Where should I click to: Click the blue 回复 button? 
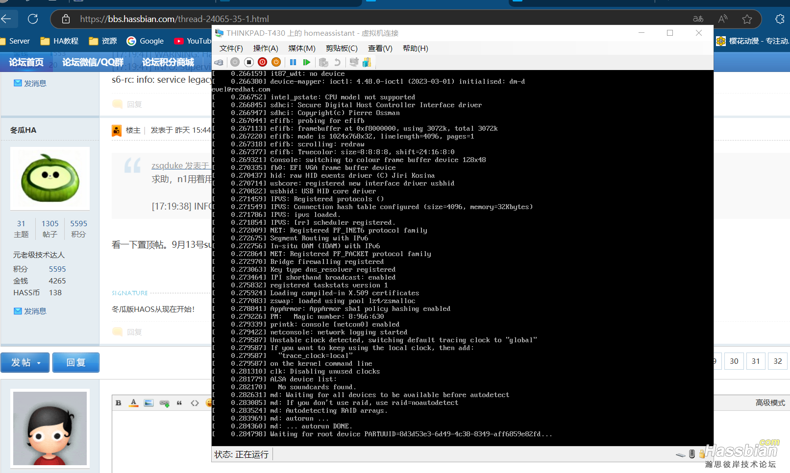(x=76, y=362)
